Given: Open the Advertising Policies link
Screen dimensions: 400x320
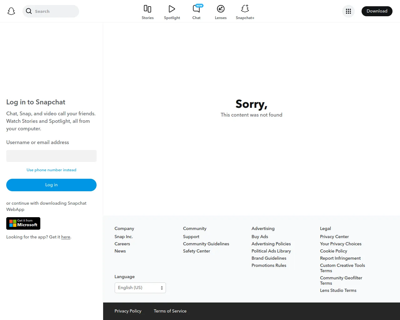Looking at the screenshot, I should (x=271, y=244).
